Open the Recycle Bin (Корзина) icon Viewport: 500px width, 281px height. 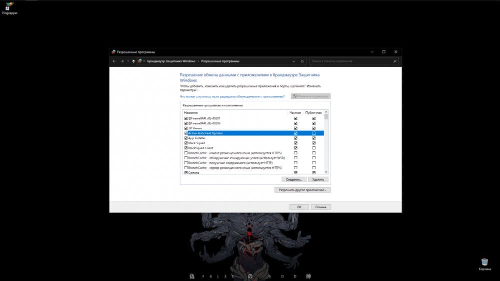click(x=484, y=263)
